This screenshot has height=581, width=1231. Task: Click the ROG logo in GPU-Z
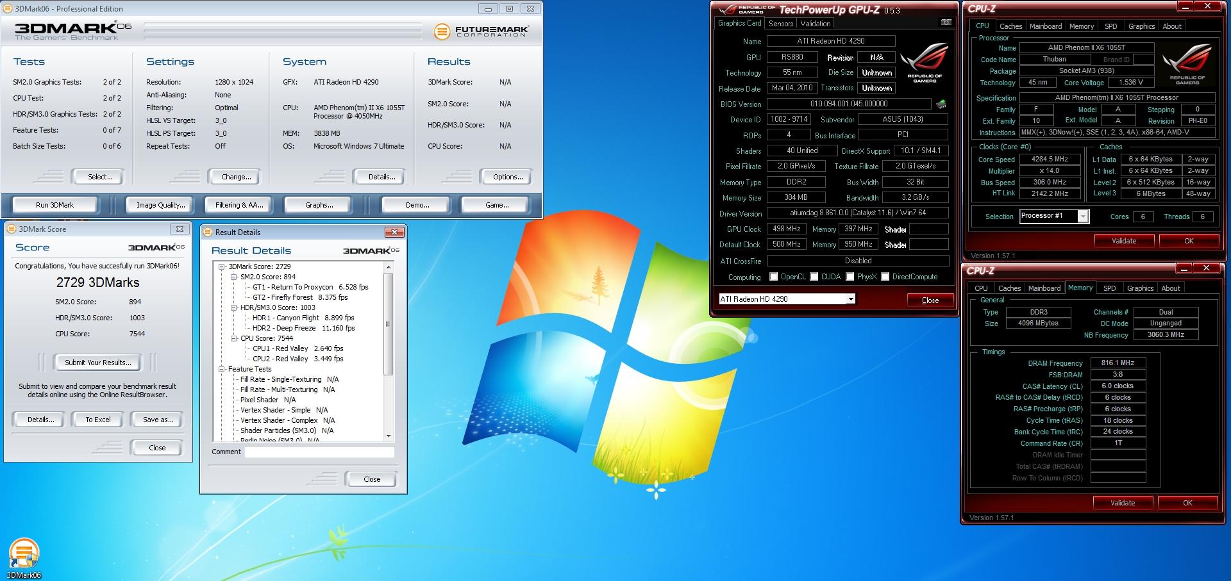(924, 62)
